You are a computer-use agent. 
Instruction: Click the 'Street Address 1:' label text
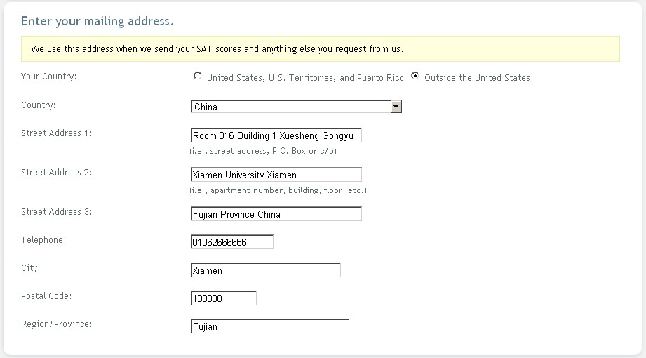click(57, 133)
